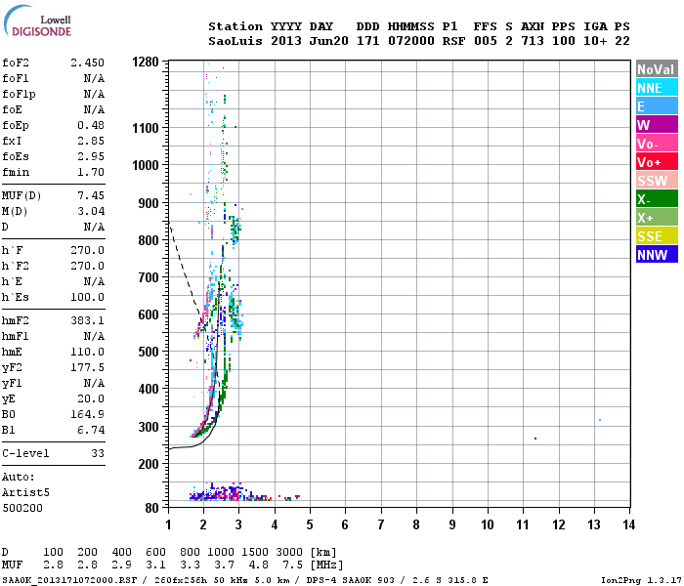
Task: Click the foEs value 2.95
Action: coord(91,156)
